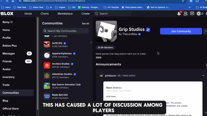Open Roblox Plus in the sidebar
This screenshot has height=116, width=207.
(x=10, y=46)
